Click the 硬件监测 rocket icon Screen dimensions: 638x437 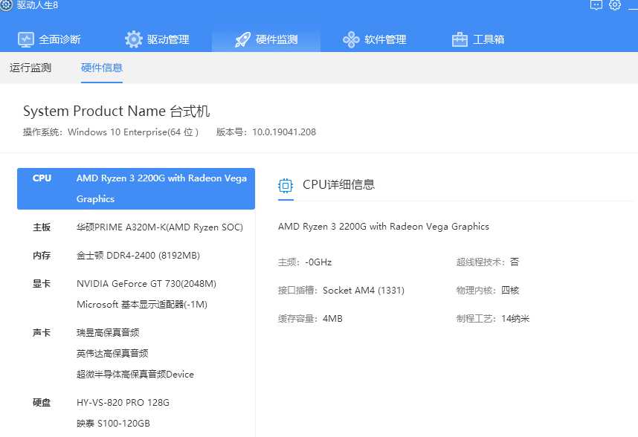tap(242, 39)
